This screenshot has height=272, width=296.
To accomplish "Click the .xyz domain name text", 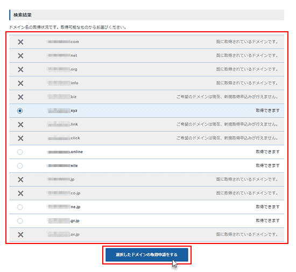I will click(x=62, y=111).
